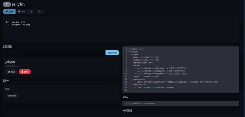Click the ./jellyfin/to/cache:/cache volume line
Viewport: 245px width, 117px height.
(x=160, y=71)
